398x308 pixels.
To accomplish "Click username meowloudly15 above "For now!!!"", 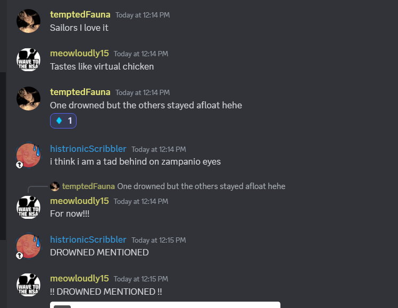I will [79, 201].
